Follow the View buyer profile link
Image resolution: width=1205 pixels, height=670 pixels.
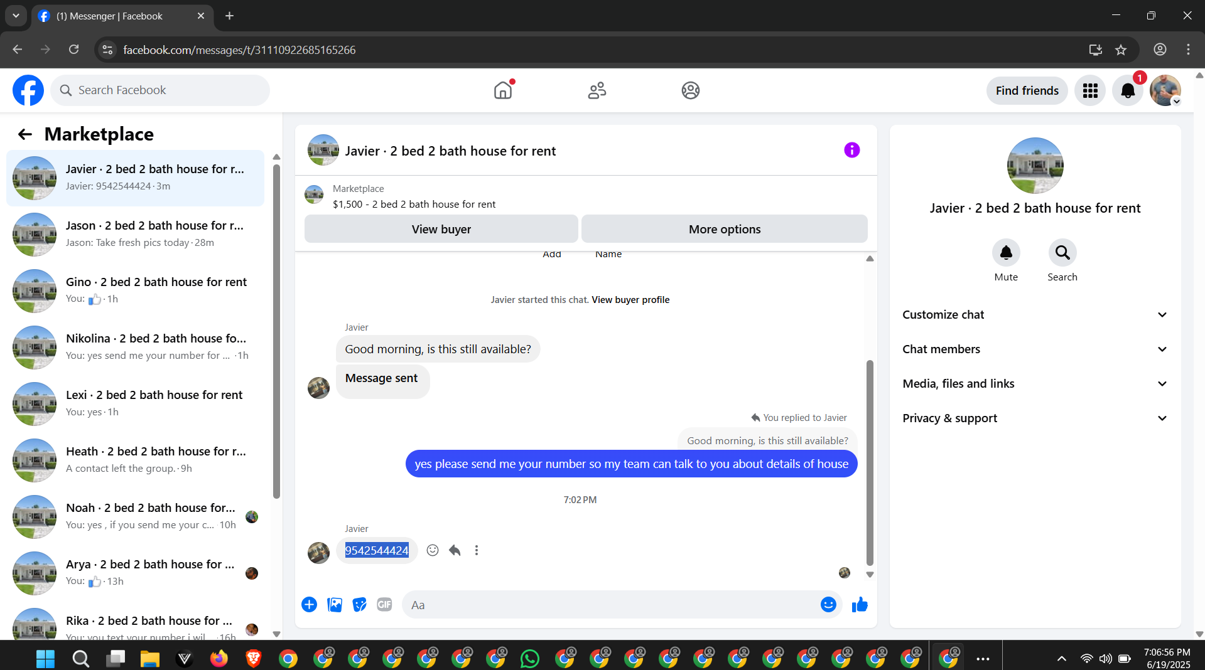(630, 300)
